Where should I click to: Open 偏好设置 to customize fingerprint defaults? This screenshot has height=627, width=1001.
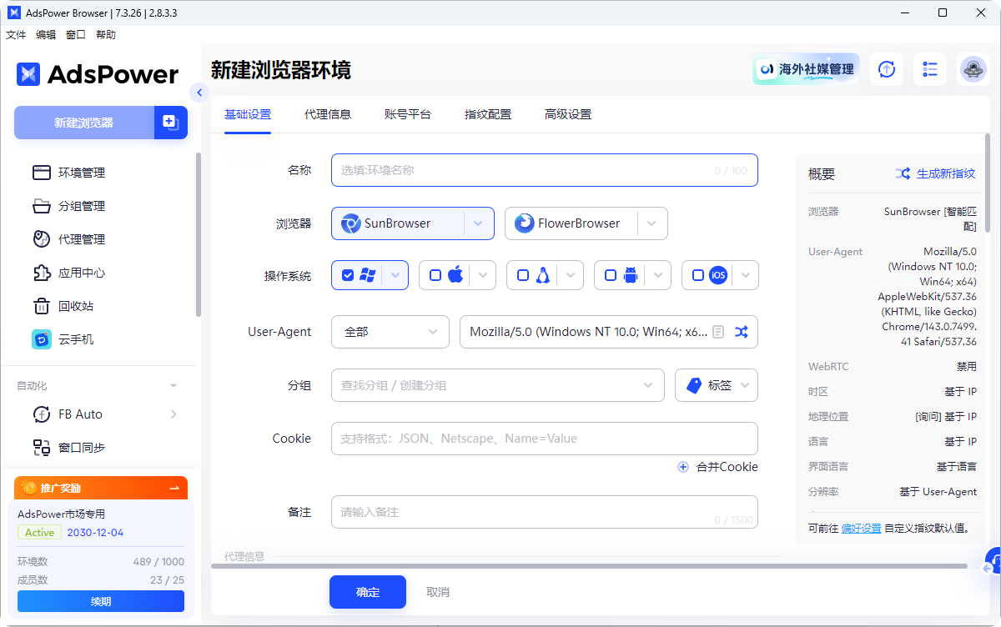(x=860, y=528)
